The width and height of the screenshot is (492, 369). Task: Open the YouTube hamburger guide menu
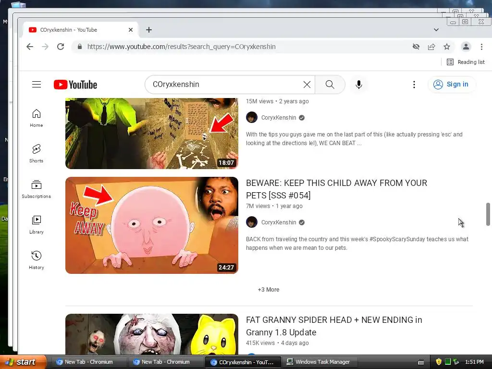click(37, 85)
